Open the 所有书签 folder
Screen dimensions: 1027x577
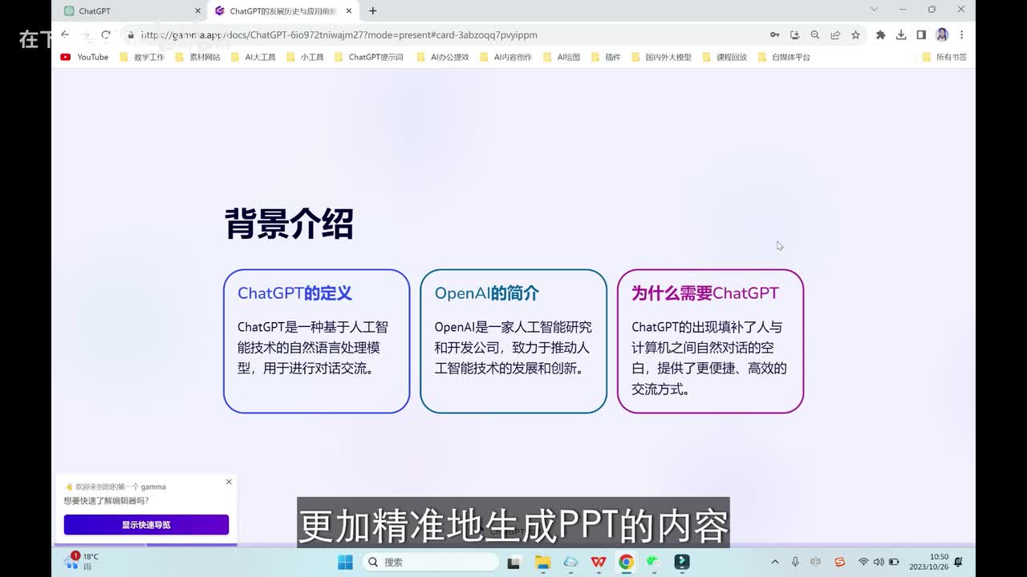click(944, 57)
